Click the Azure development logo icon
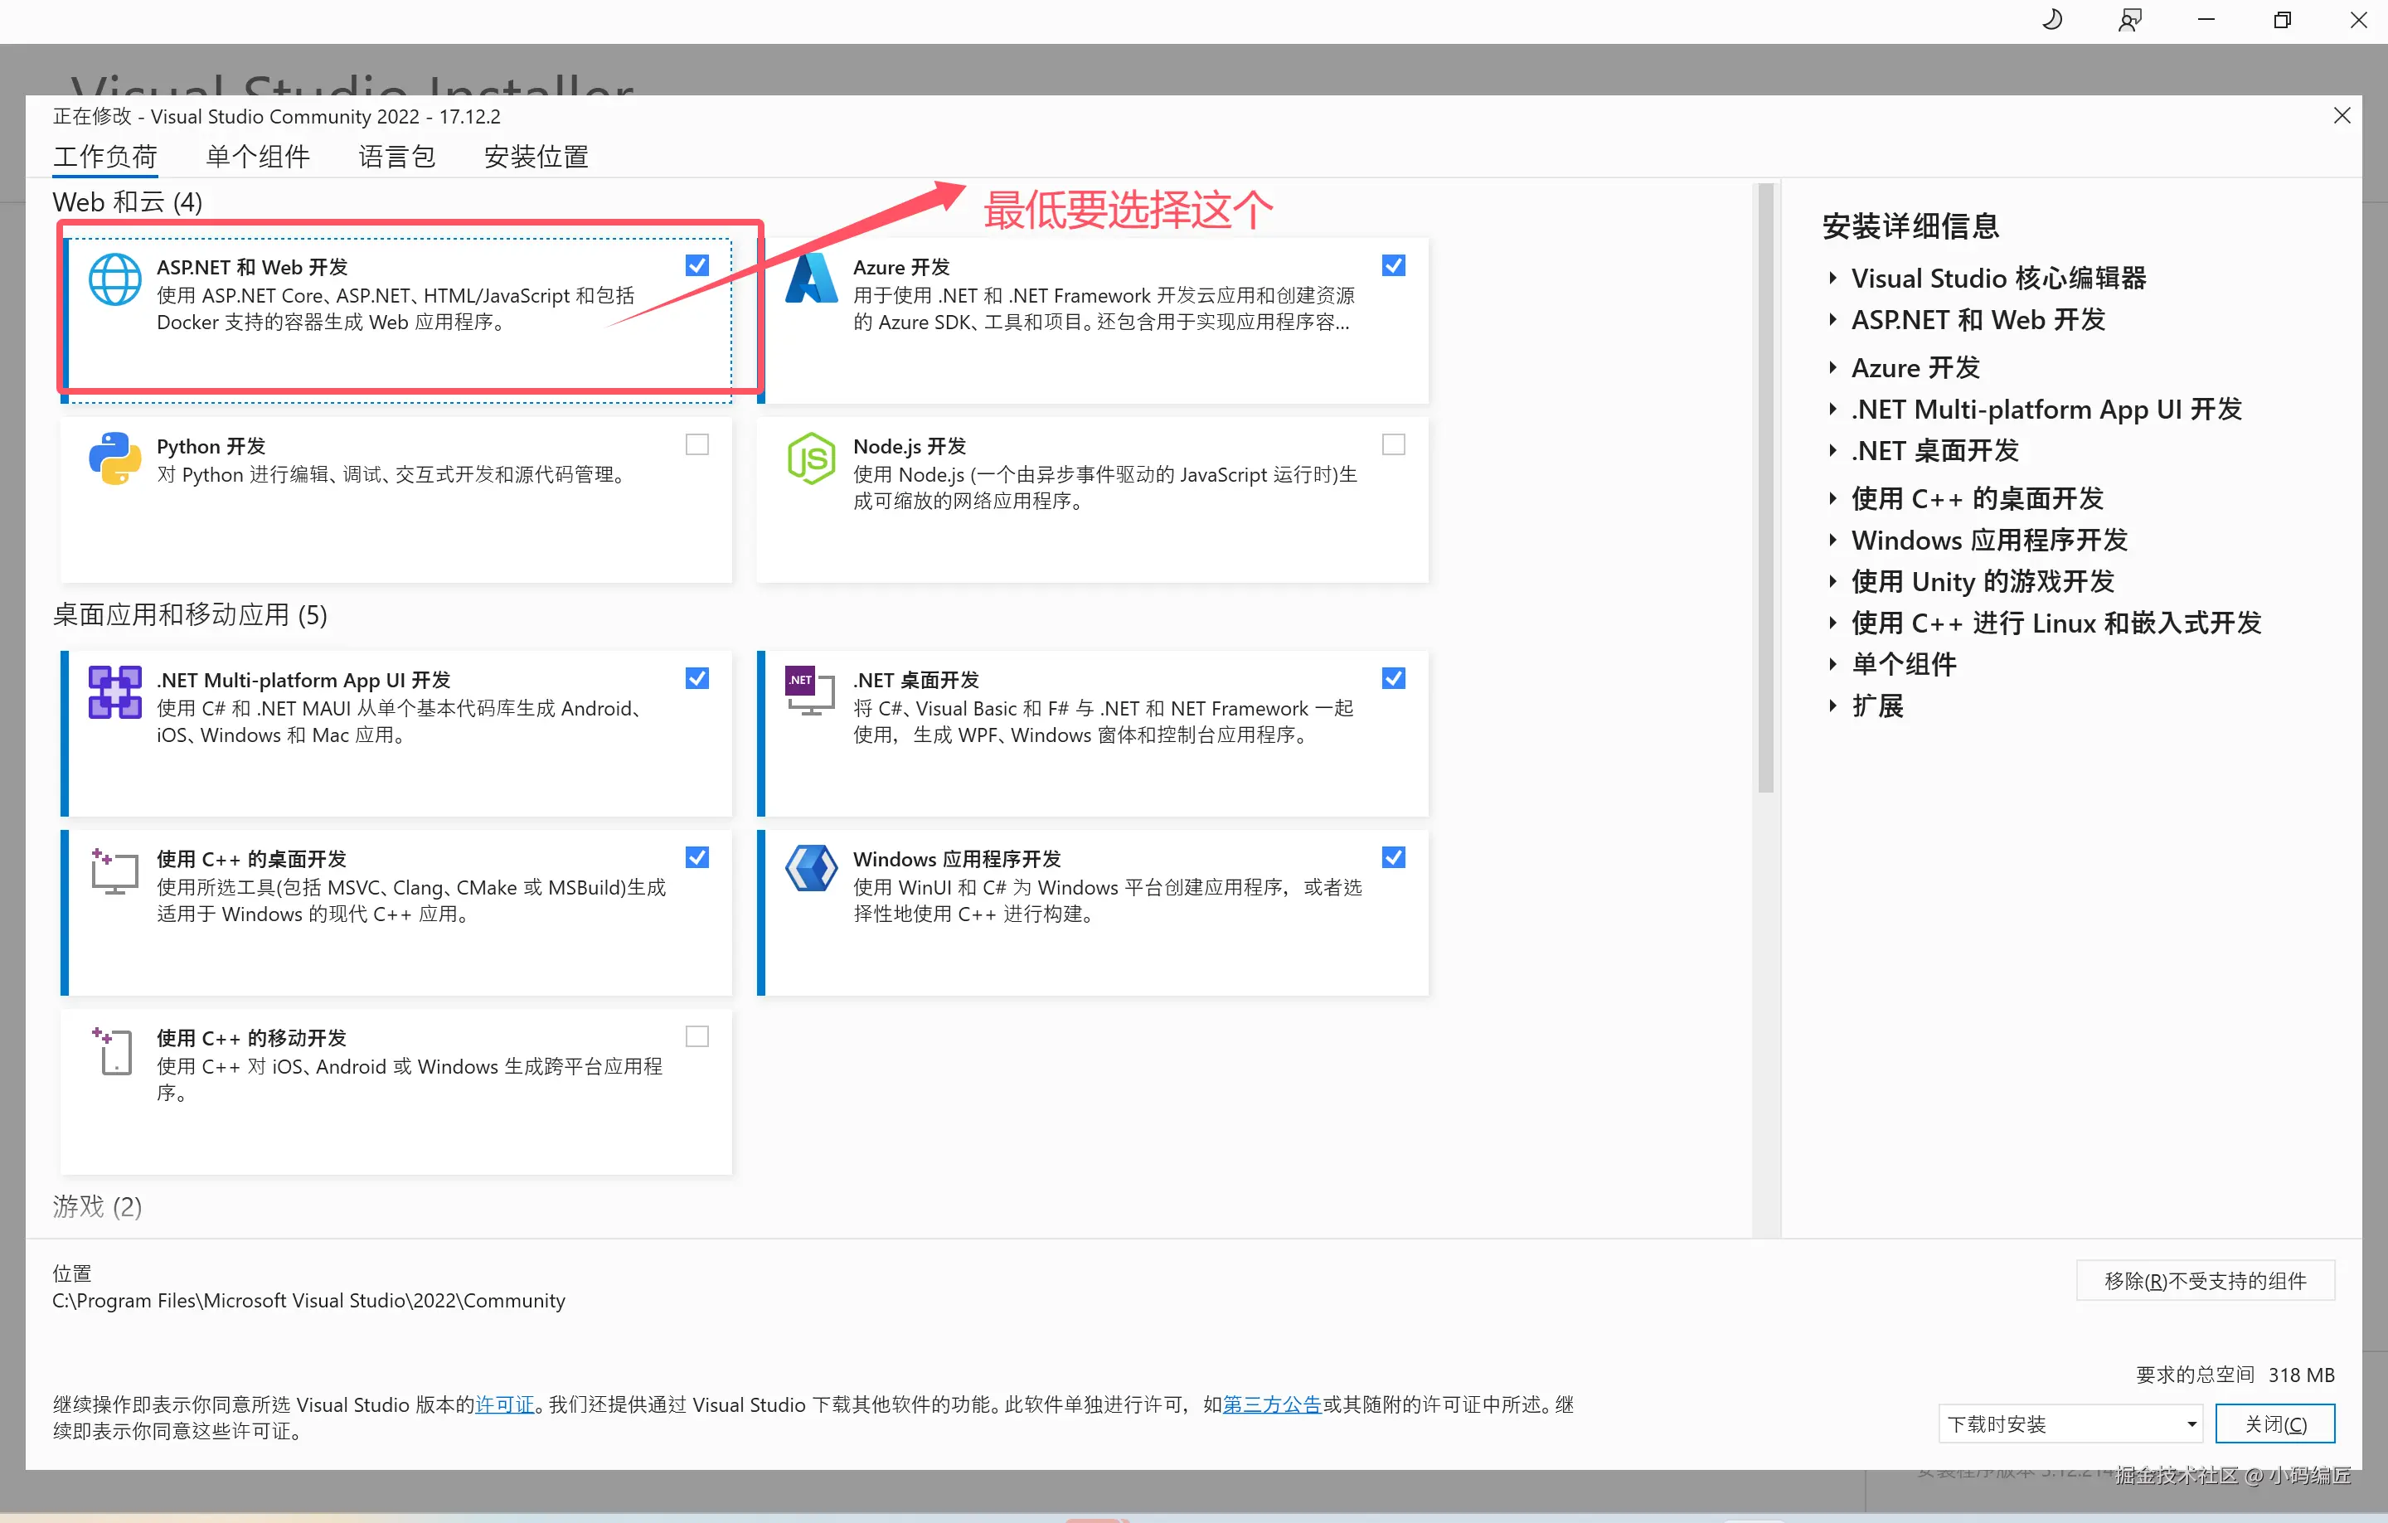This screenshot has height=1523, width=2388. pos(811,279)
